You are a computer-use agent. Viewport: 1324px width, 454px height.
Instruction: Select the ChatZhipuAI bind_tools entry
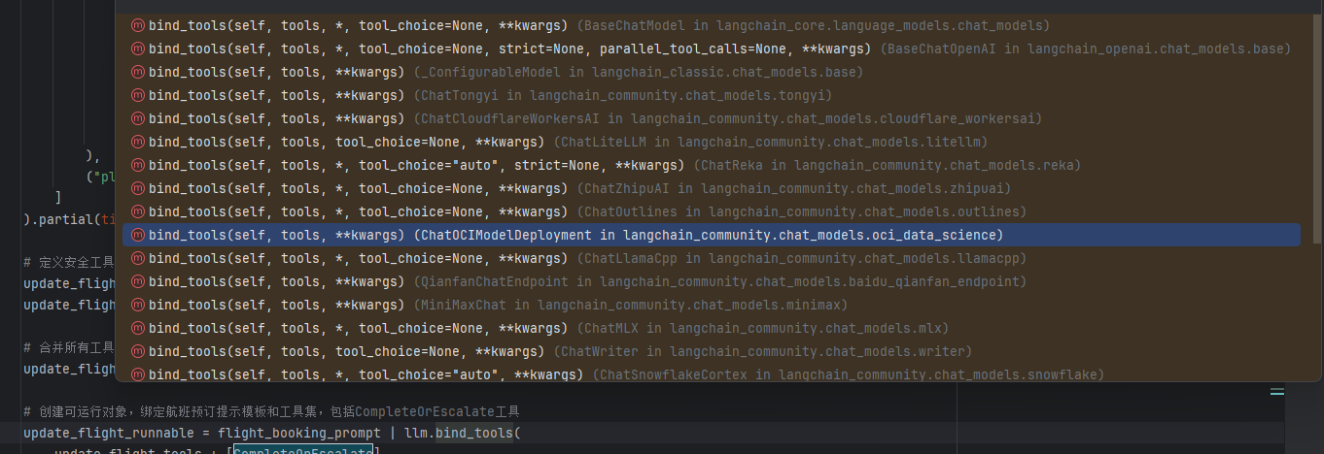click(712, 188)
